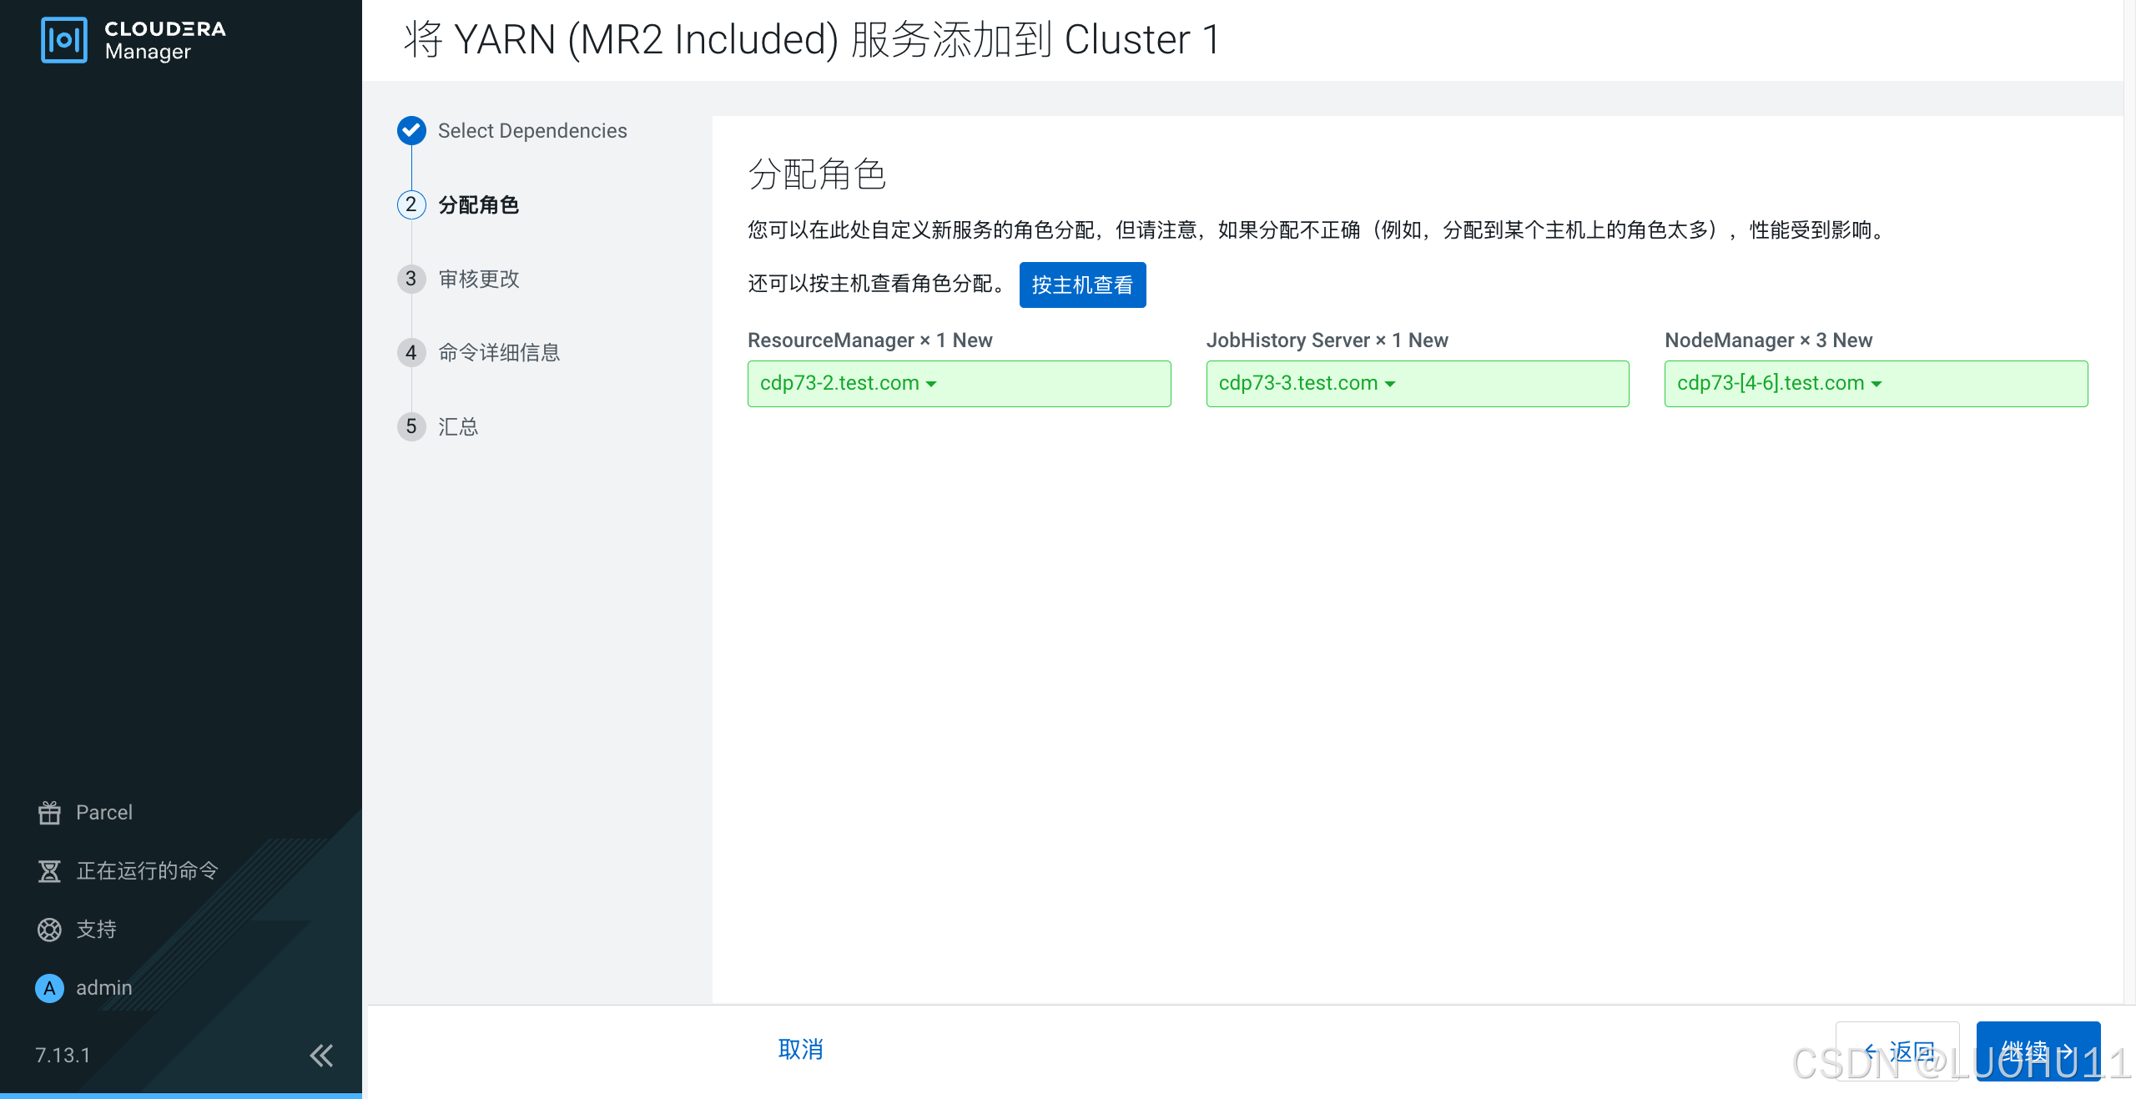Click the completed Select Dependencies checkmark
This screenshot has width=2136, height=1099.
pyautogui.click(x=411, y=130)
